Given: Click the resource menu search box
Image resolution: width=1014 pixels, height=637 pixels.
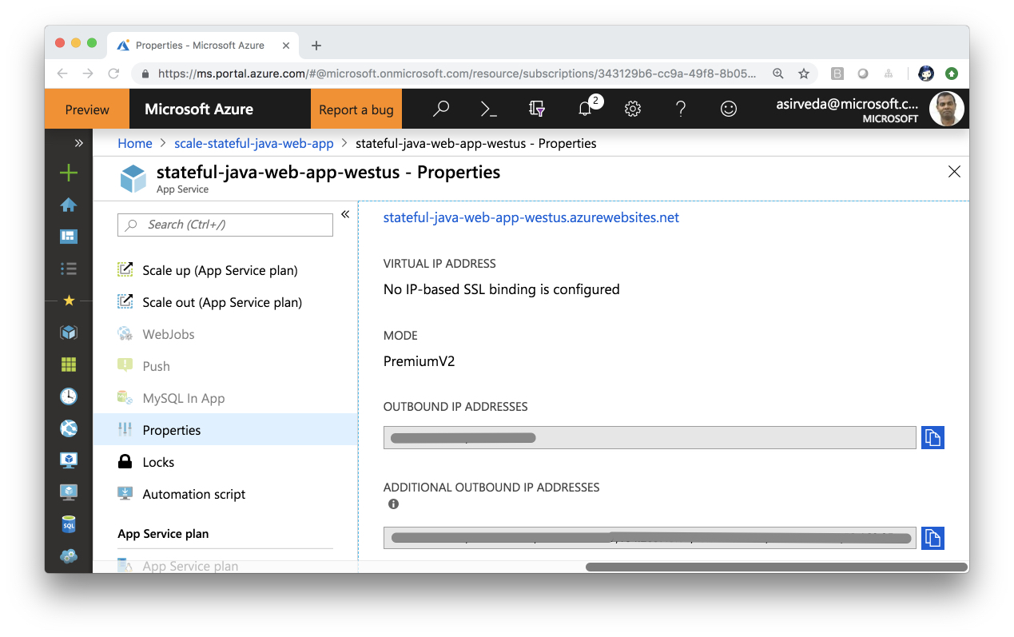Looking at the screenshot, I should [x=225, y=225].
